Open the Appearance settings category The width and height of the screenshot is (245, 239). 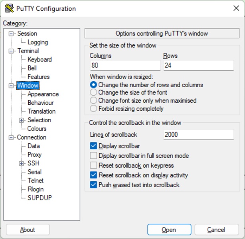click(43, 94)
